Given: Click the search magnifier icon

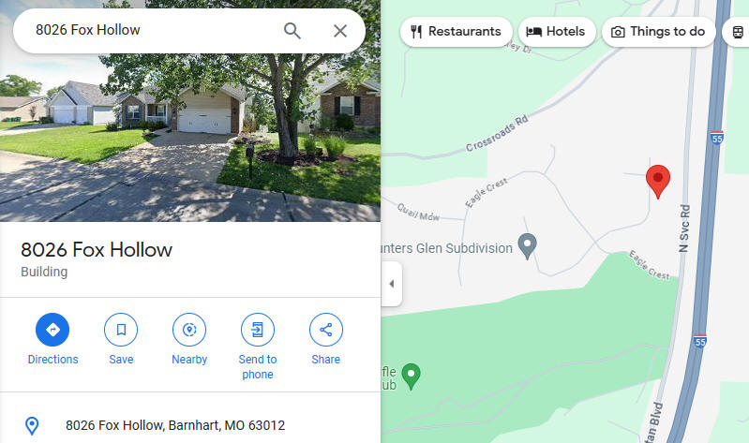Looking at the screenshot, I should [x=292, y=31].
